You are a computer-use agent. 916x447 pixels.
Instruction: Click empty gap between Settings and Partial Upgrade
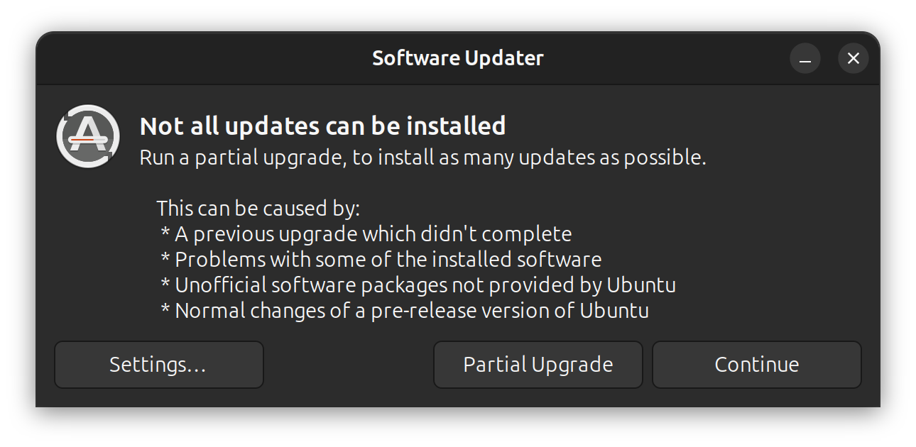click(348, 365)
